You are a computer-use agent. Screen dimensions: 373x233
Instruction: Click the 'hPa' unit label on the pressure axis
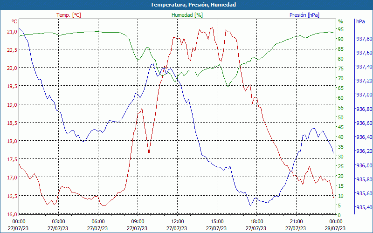[360, 21]
